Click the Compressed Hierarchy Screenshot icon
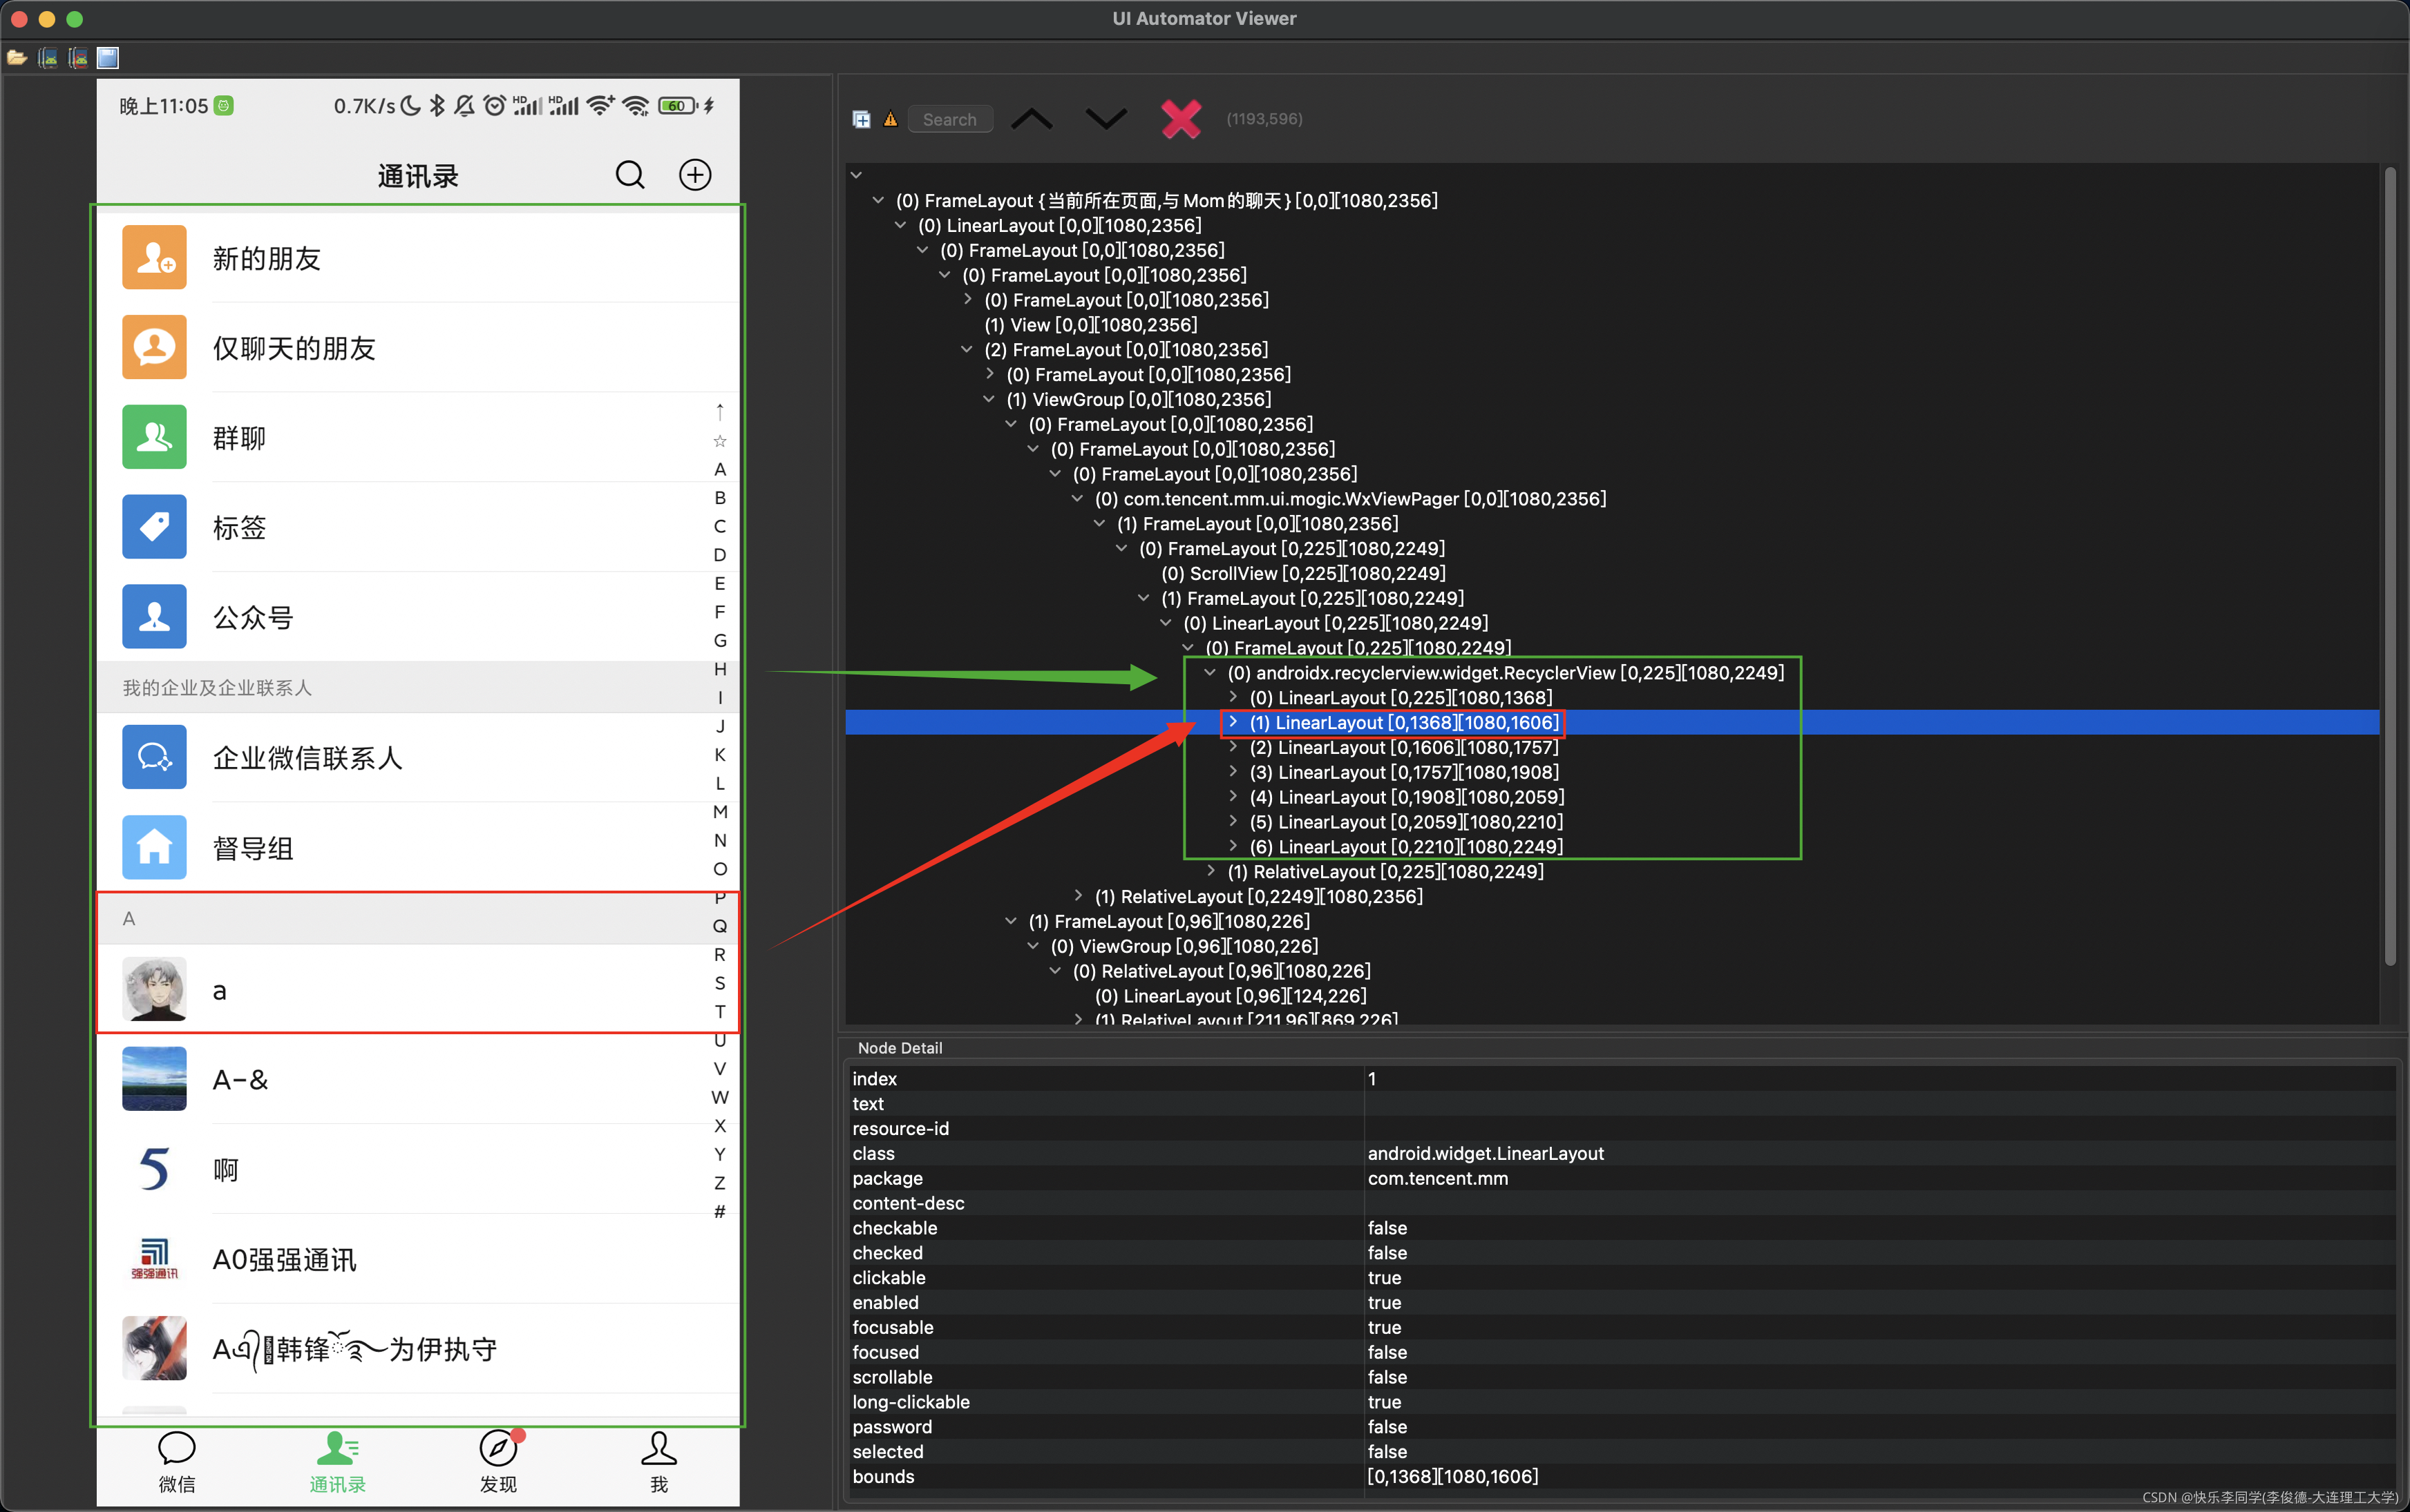This screenshot has height=1512, width=2410. (x=77, y=58)
